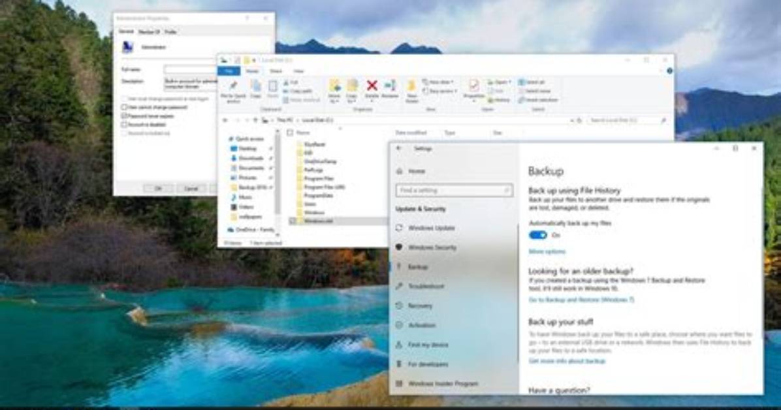Select Member Of tab in Properties dialog

coord(149,32)
